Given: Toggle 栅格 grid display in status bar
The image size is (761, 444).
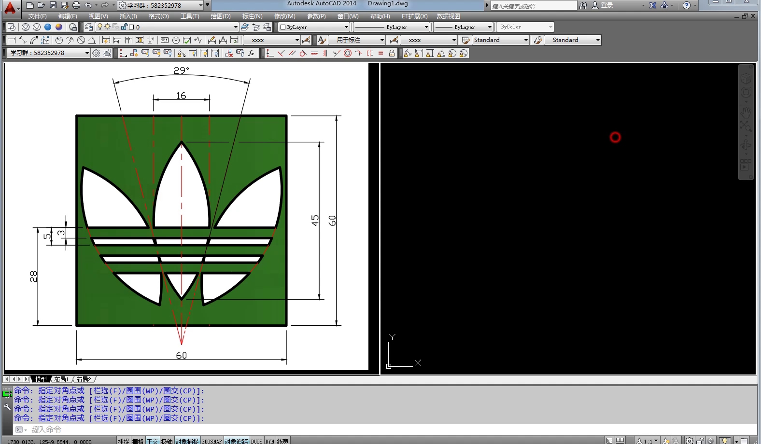Looking at the screenshot, I should coord(138,441).
